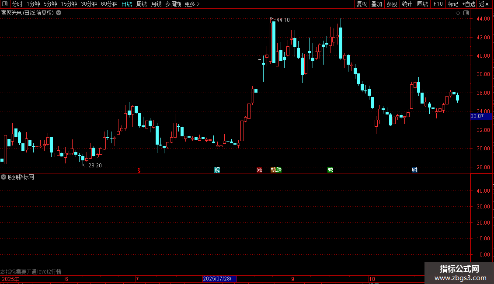The height and width of the screenshot is (284, 494).
Task: Click the 标记 mark button
Action: pyautogui.click(x=453, y=4)
